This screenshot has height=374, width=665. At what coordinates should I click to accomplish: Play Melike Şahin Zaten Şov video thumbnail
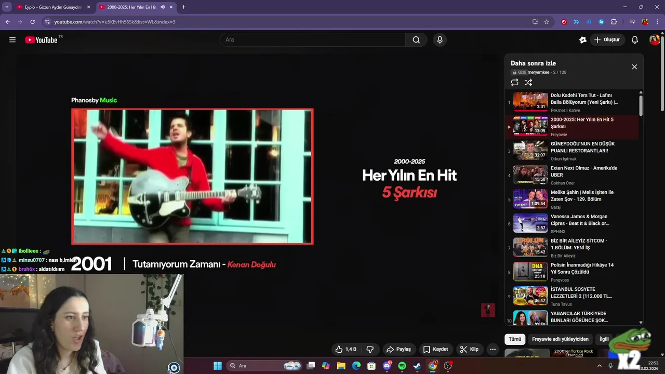pos(530,199)
